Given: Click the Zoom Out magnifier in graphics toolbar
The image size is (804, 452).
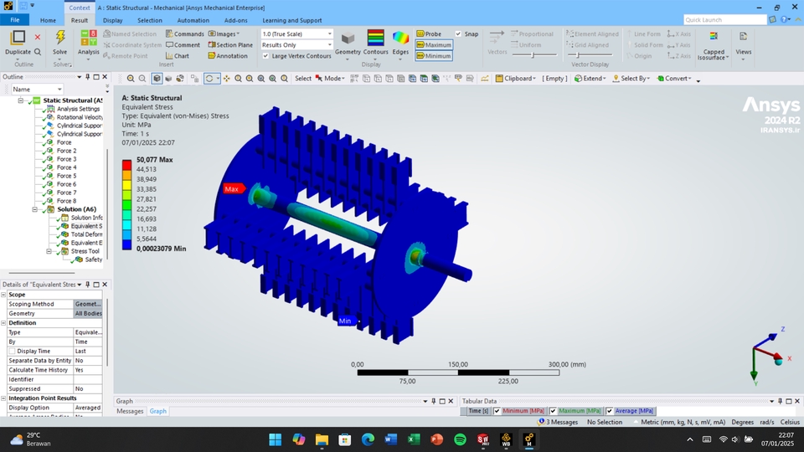Looking at the screenshot, I should [x=142, y=79].
